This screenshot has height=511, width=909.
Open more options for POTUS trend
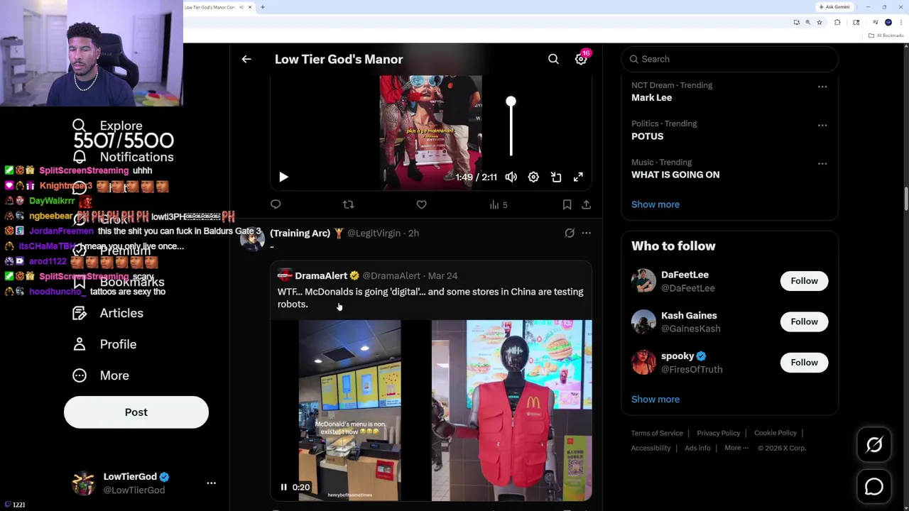822,125
